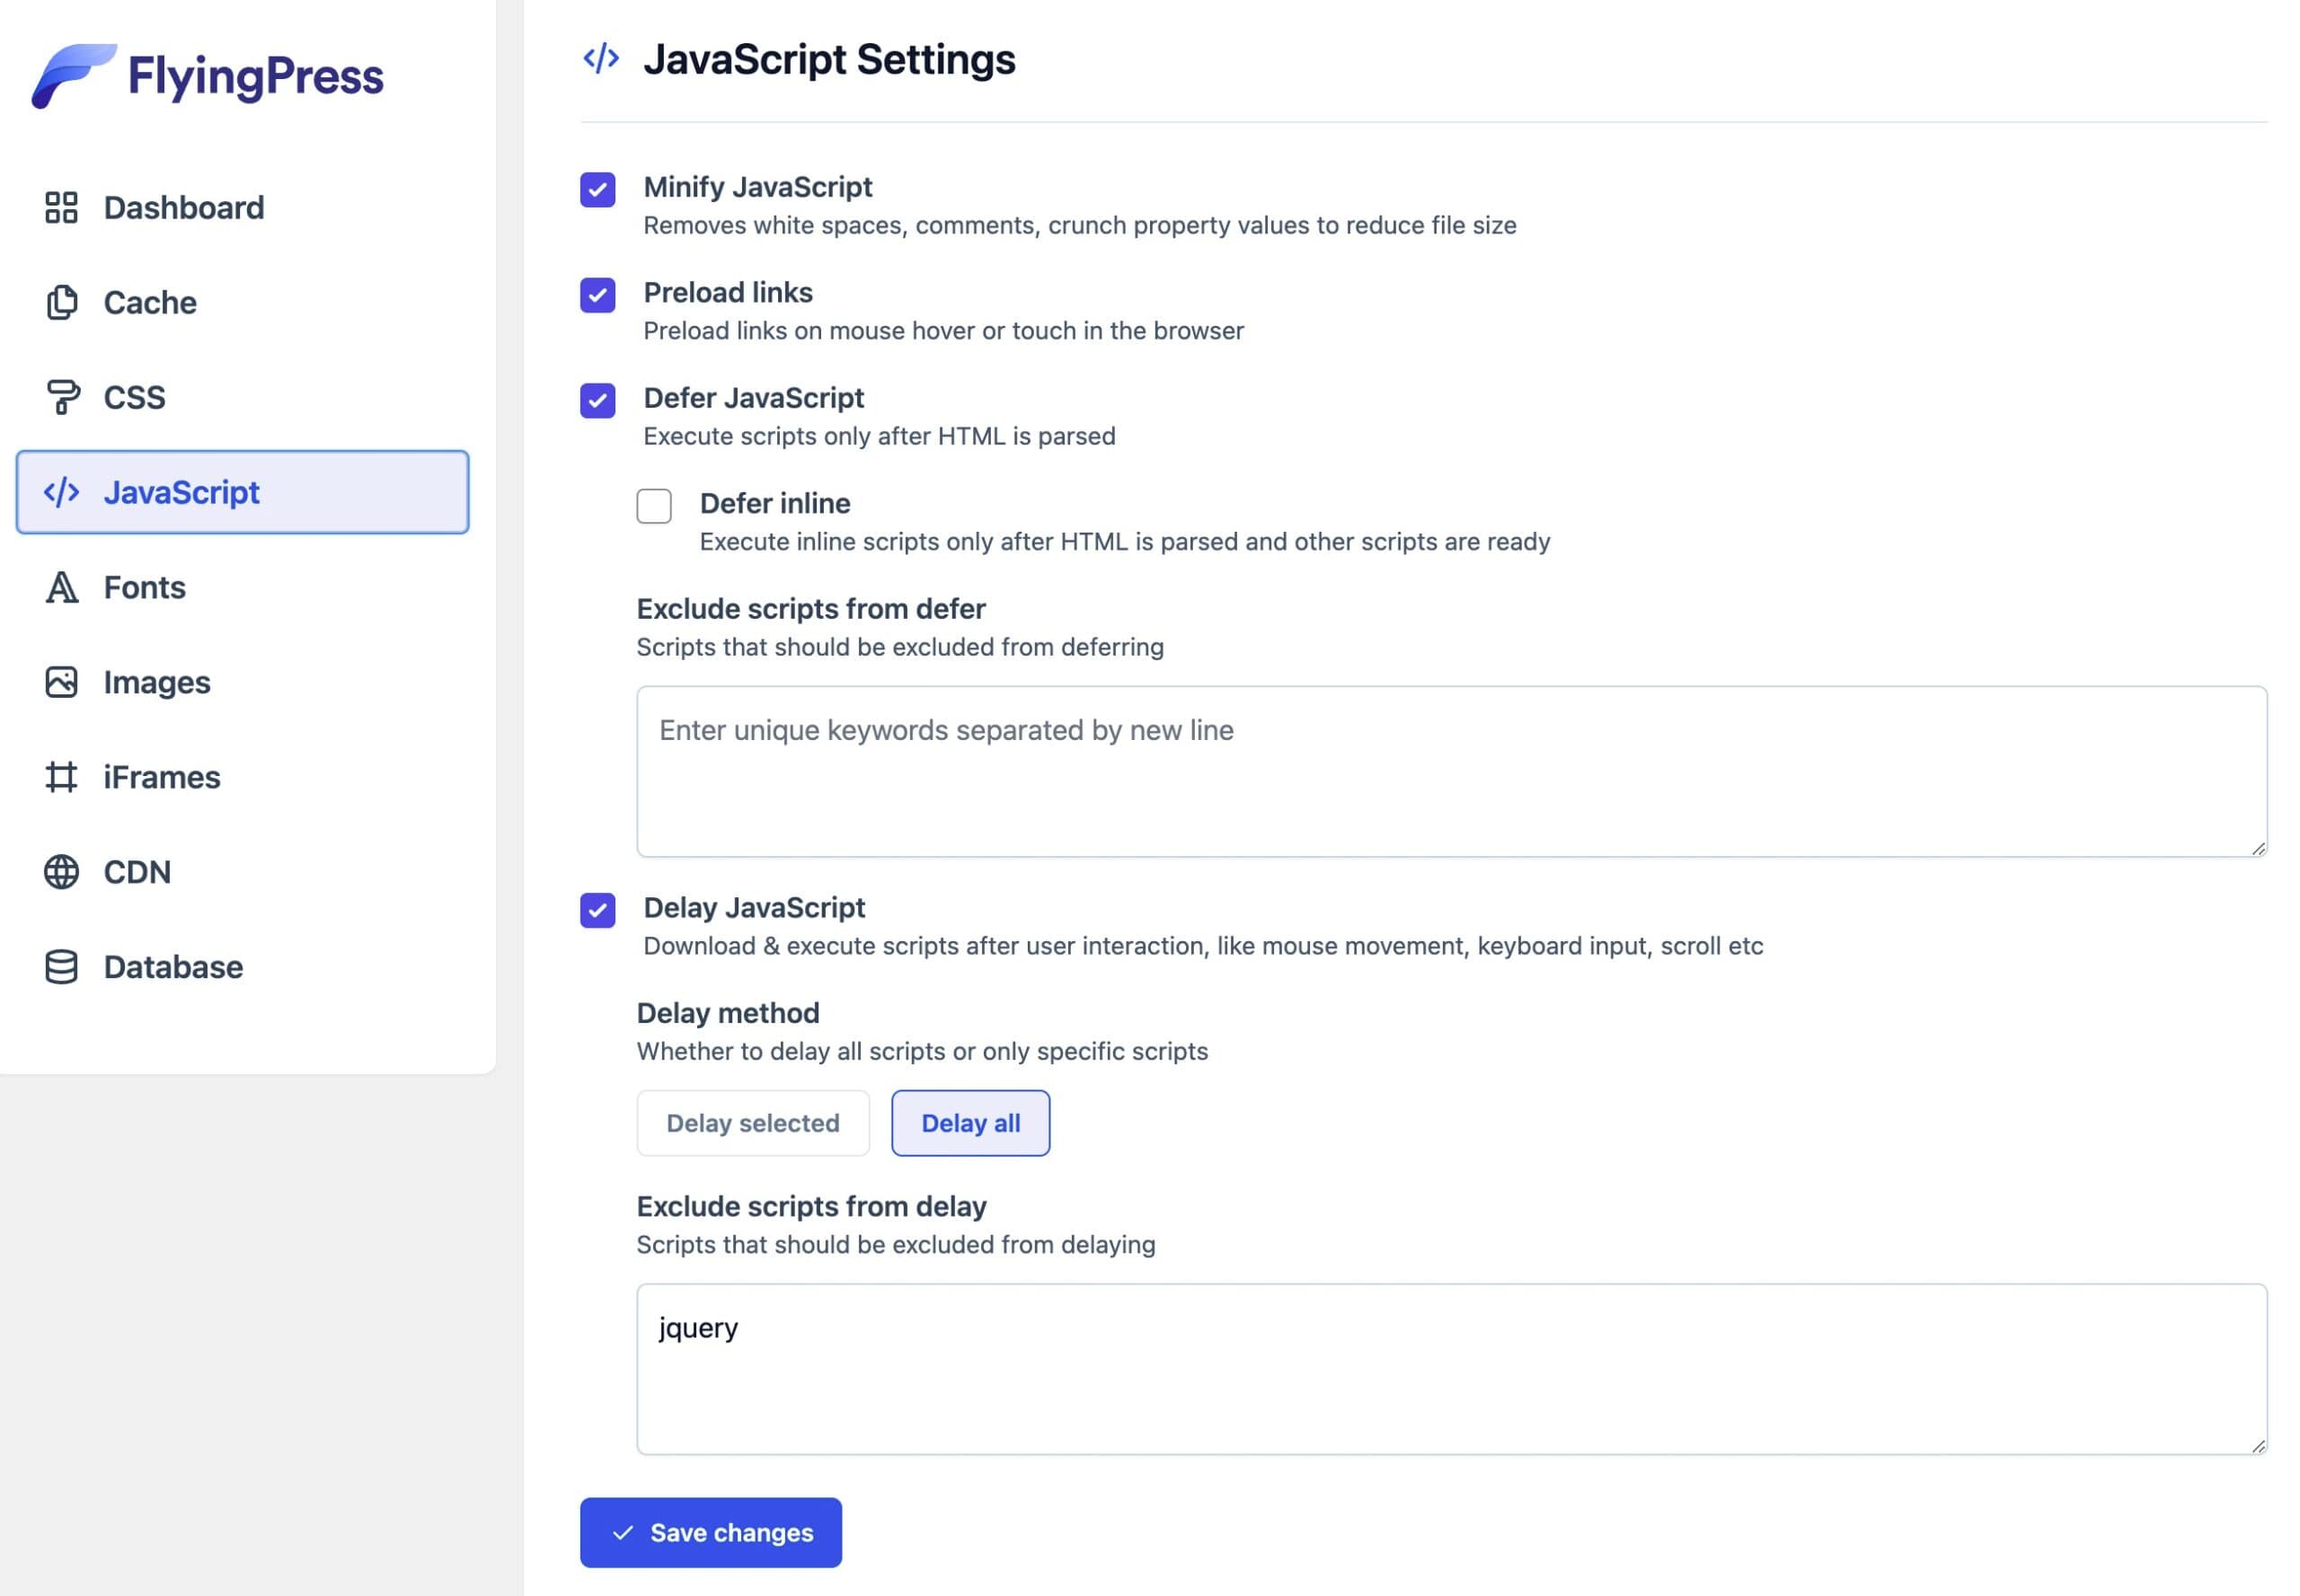Select the CDN globe icon

click(x=61, y=871)
